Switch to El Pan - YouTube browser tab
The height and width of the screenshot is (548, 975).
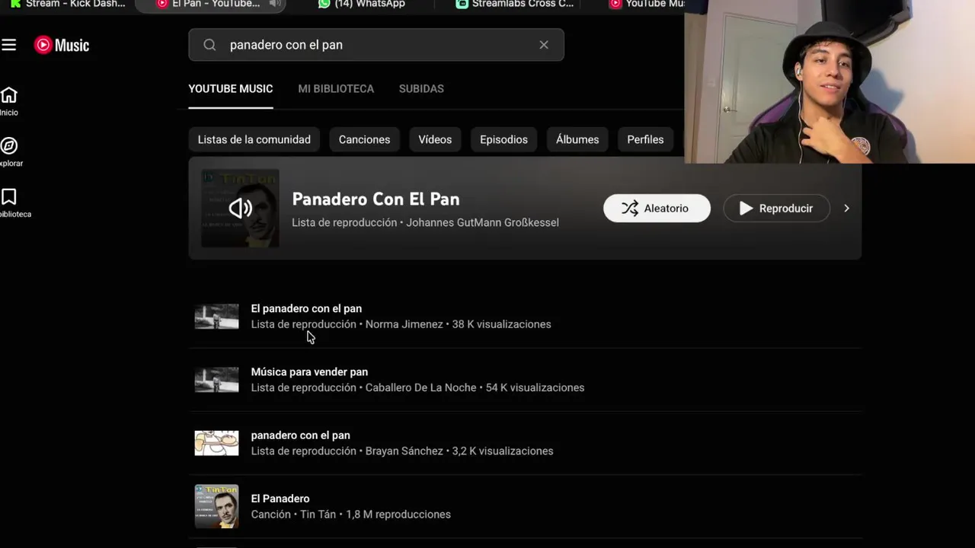tap(209, 5)
